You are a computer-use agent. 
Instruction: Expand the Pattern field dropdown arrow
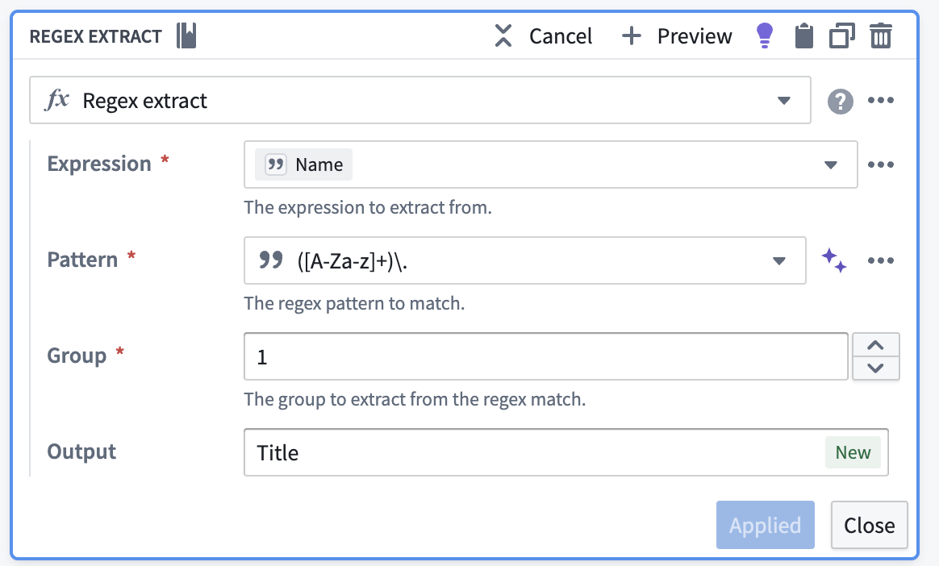point(778,261)
